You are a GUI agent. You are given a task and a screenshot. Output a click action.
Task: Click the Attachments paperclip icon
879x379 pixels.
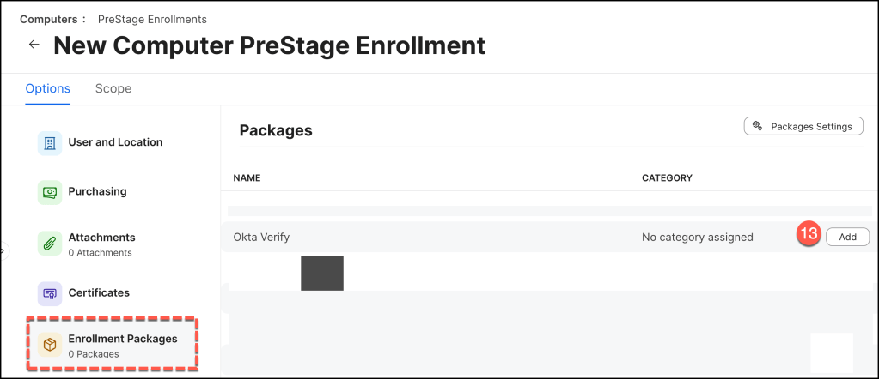point(50,244)
